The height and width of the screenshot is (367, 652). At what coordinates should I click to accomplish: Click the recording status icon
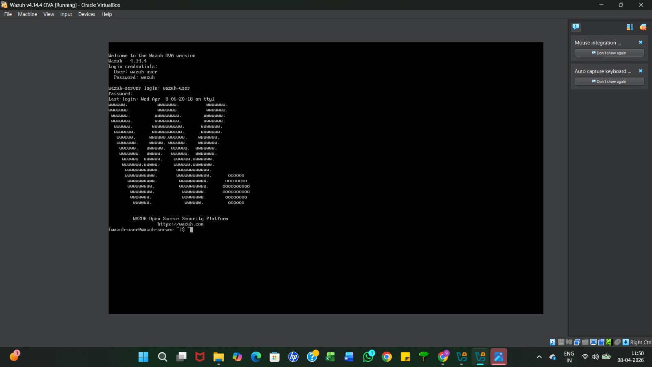(x=601, y=342)
